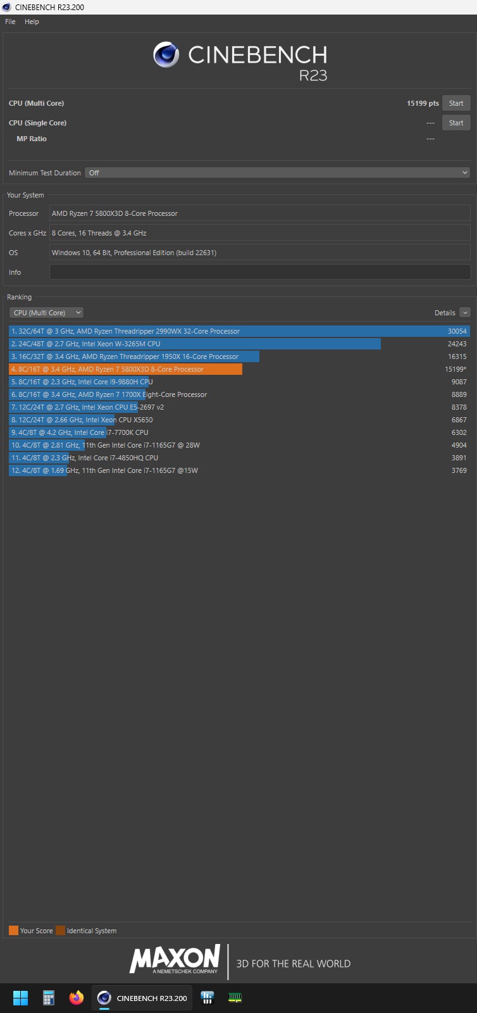Select the Core i7-4850HQ ranking row
Screen dimensions: 477x1013
(239, 458)
